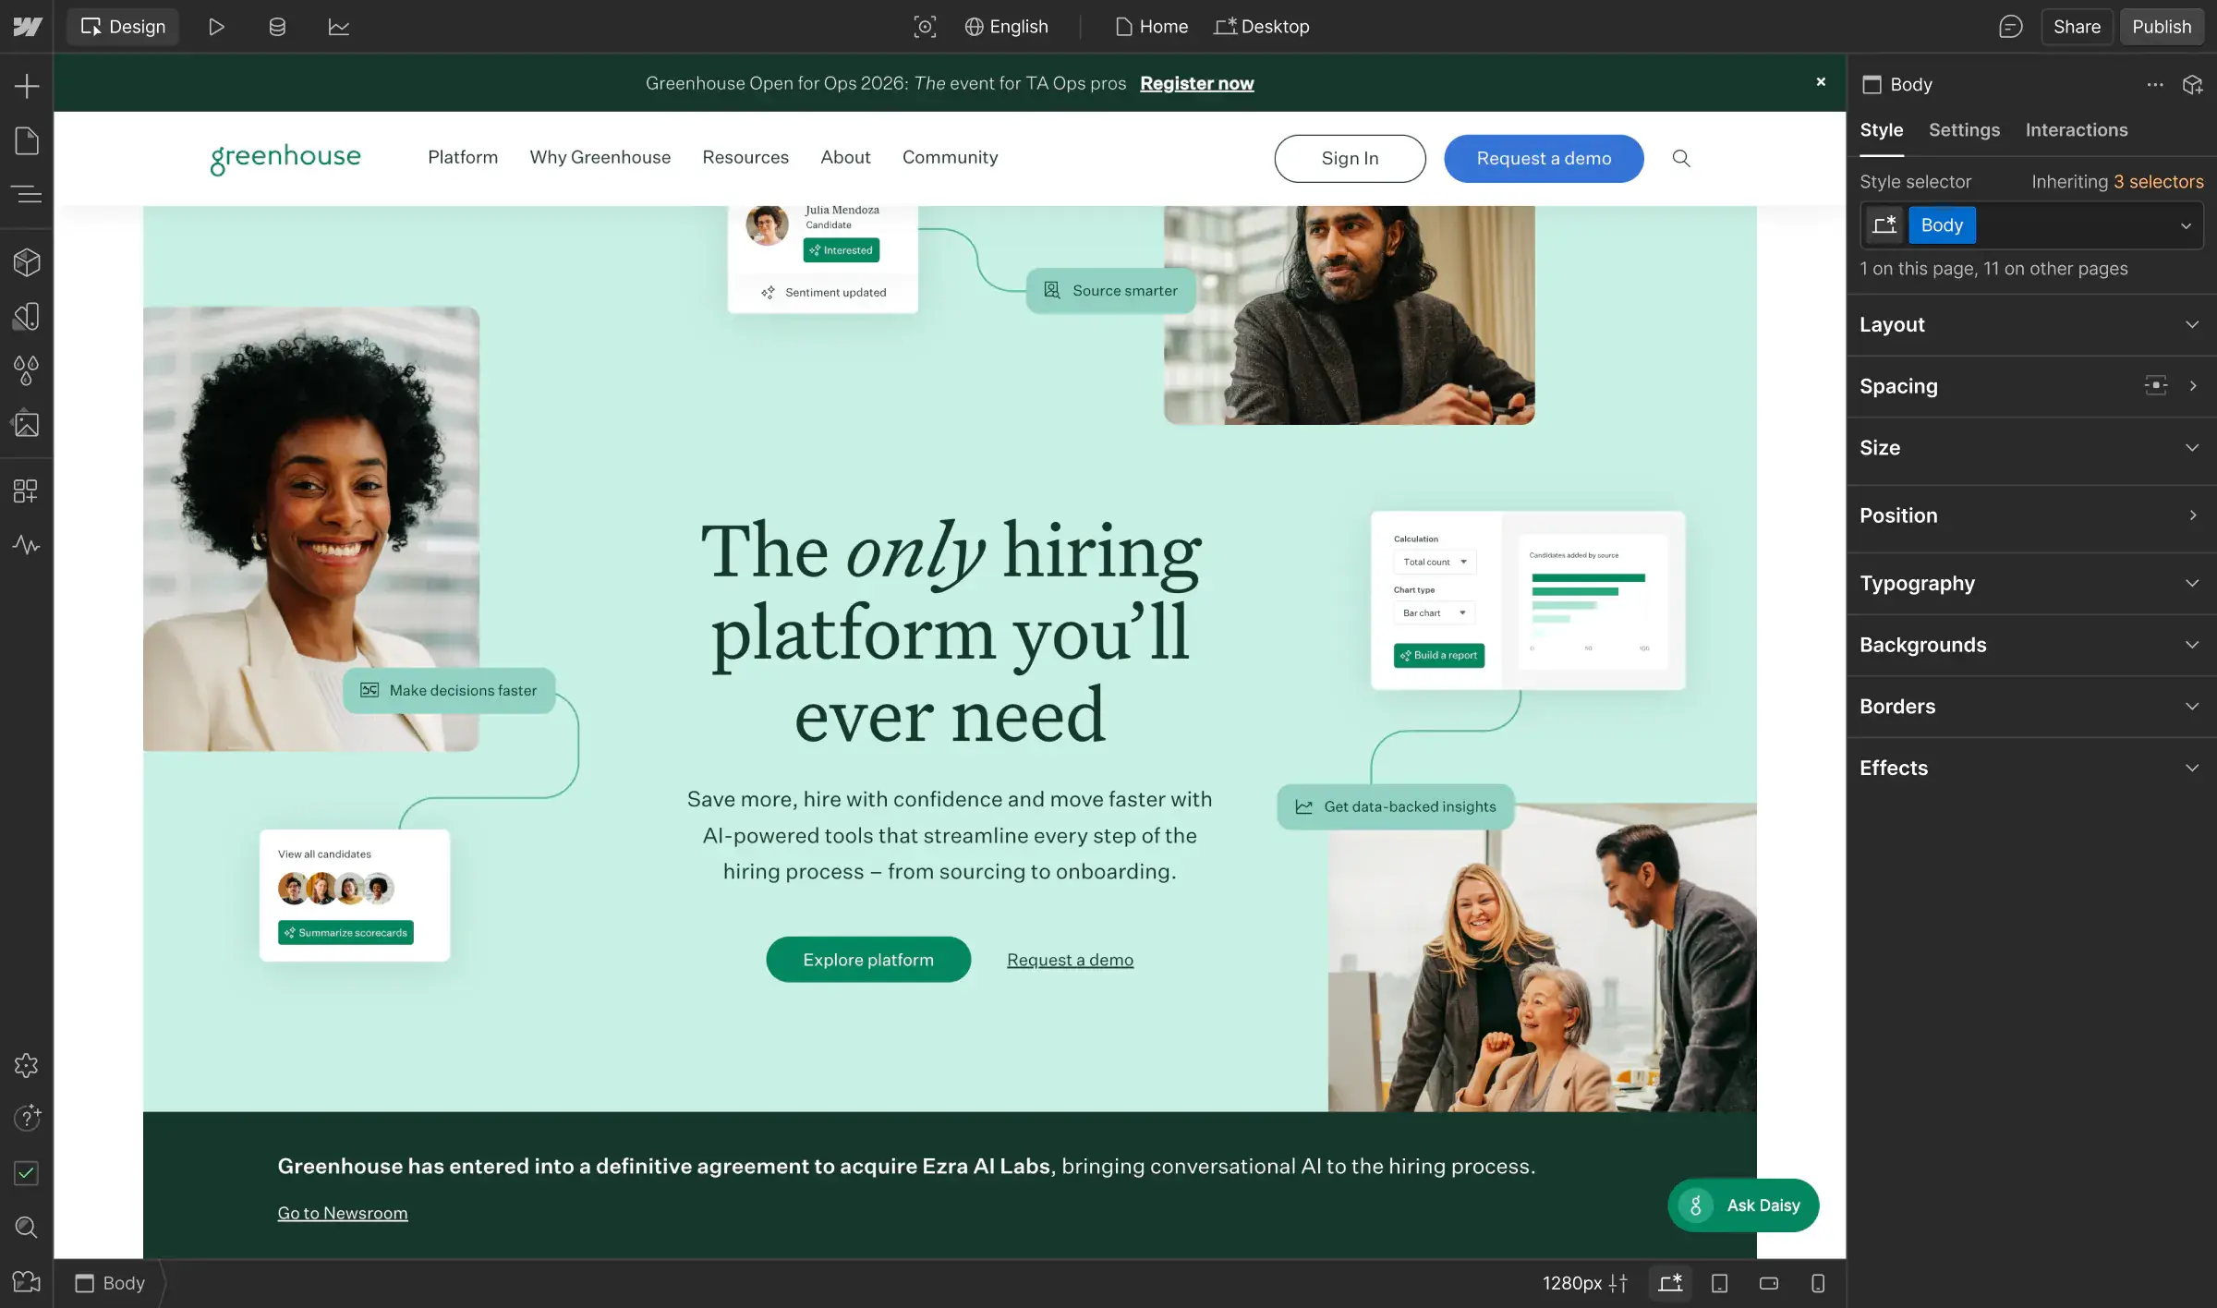2217x1308 pixels.
Task: Expand the Spacing section chevron
Action: 2192,385
